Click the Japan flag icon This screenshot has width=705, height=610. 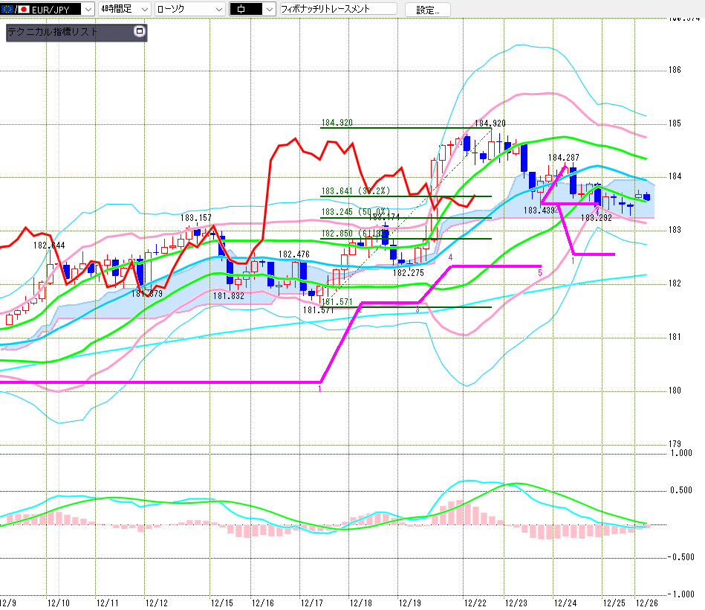(x=23, y=9)
